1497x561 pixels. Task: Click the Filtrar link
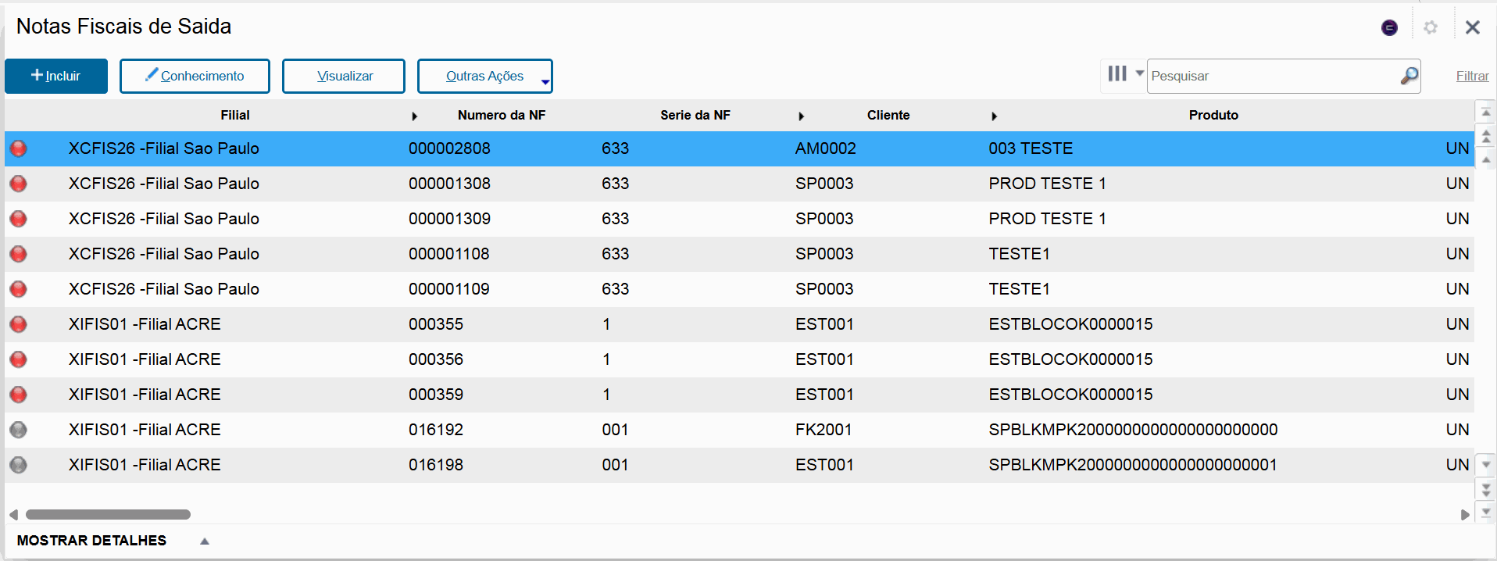tap(1472, 76)
